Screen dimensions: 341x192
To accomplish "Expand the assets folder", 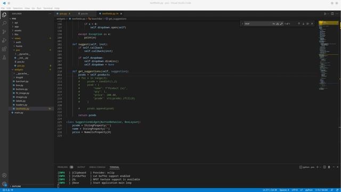I will pos(31,30).
